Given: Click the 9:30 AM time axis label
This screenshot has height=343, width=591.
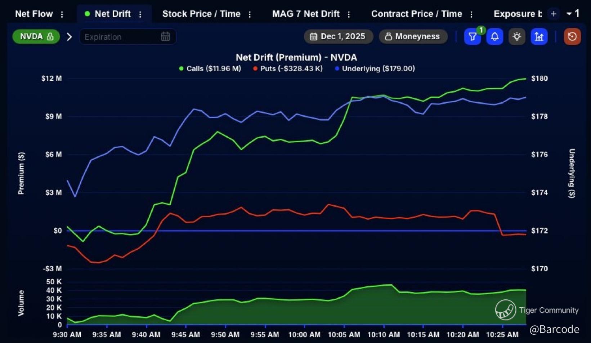Looking at the screenshot, I should point(67,335).
